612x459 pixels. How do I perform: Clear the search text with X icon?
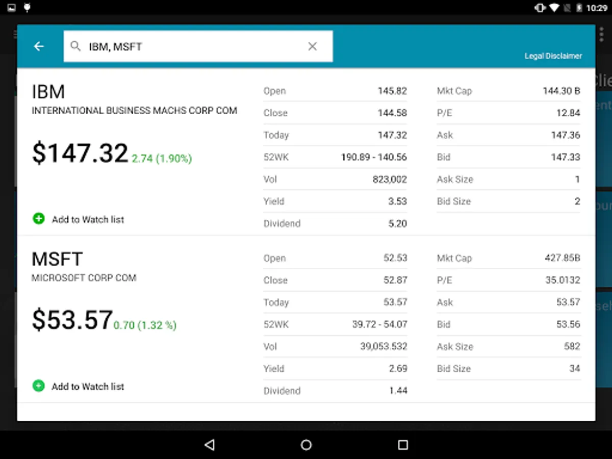(x=313, y=46)
